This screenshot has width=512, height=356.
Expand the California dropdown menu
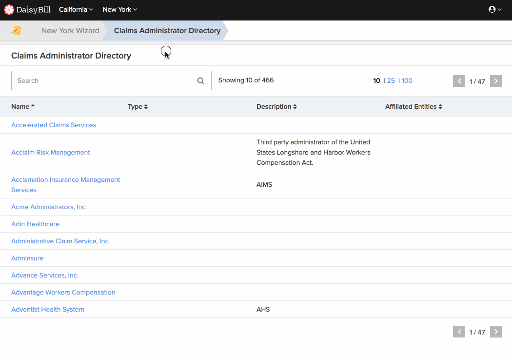click(x=76, y=9)
